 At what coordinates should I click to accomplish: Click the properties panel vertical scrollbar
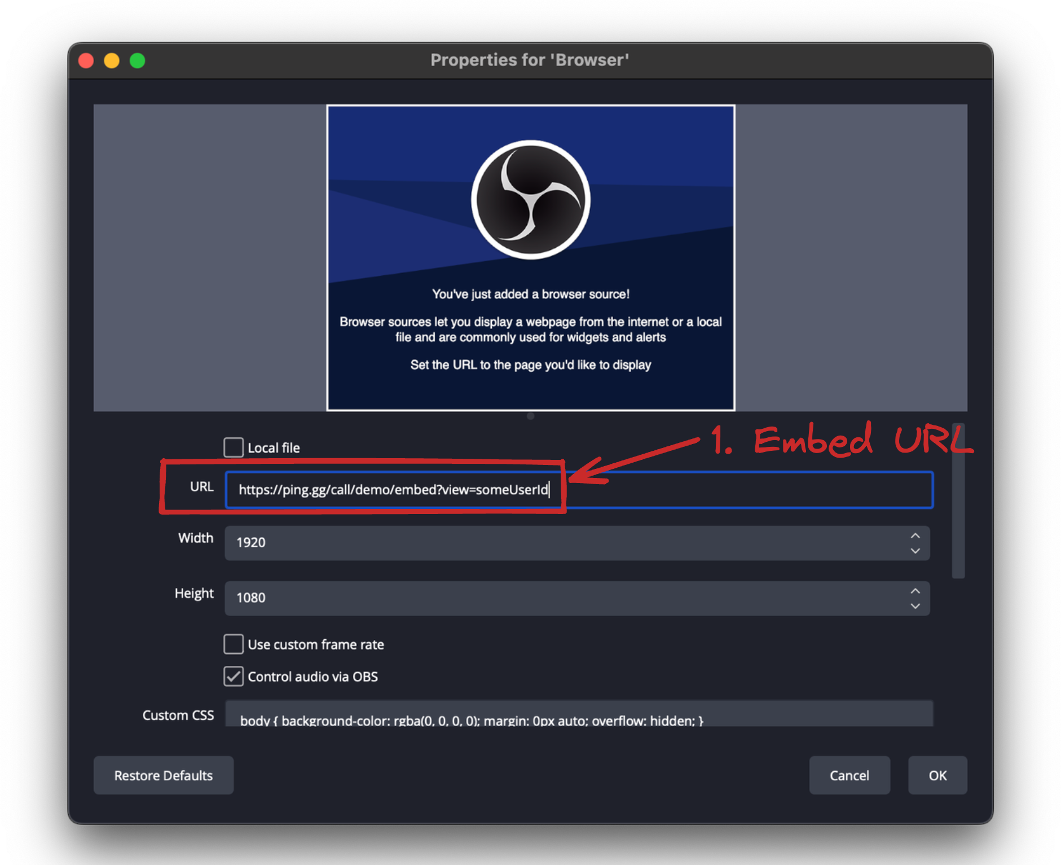click(x=958, y=500)
